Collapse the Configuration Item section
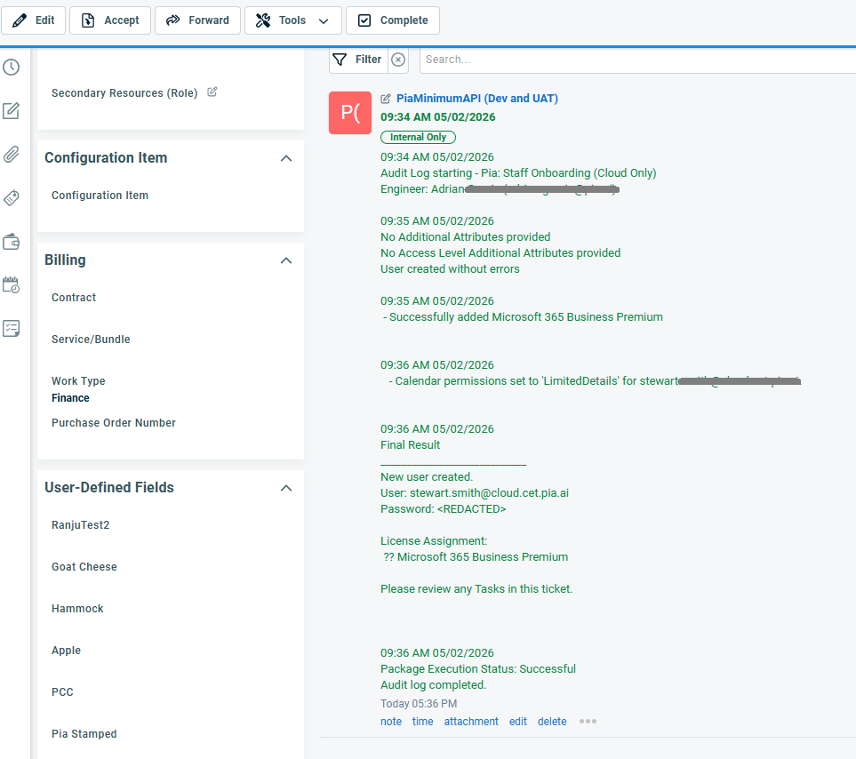Viewport: 856px width, 759px height. click(286, 158)
